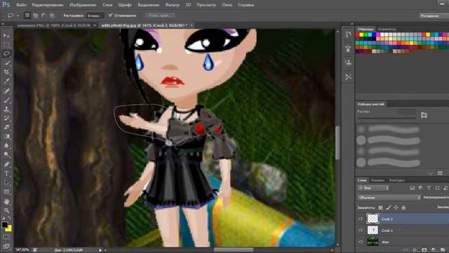Image resolution: width=449 pixels, height=253 pixels.
Task: Select the Gradient tool
Action: tap(6, 136)
